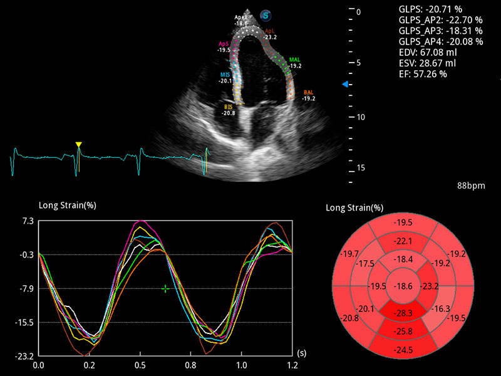Click the yellow ECG trigger triangle
This screenshot has width=501, height=376.
79,145
